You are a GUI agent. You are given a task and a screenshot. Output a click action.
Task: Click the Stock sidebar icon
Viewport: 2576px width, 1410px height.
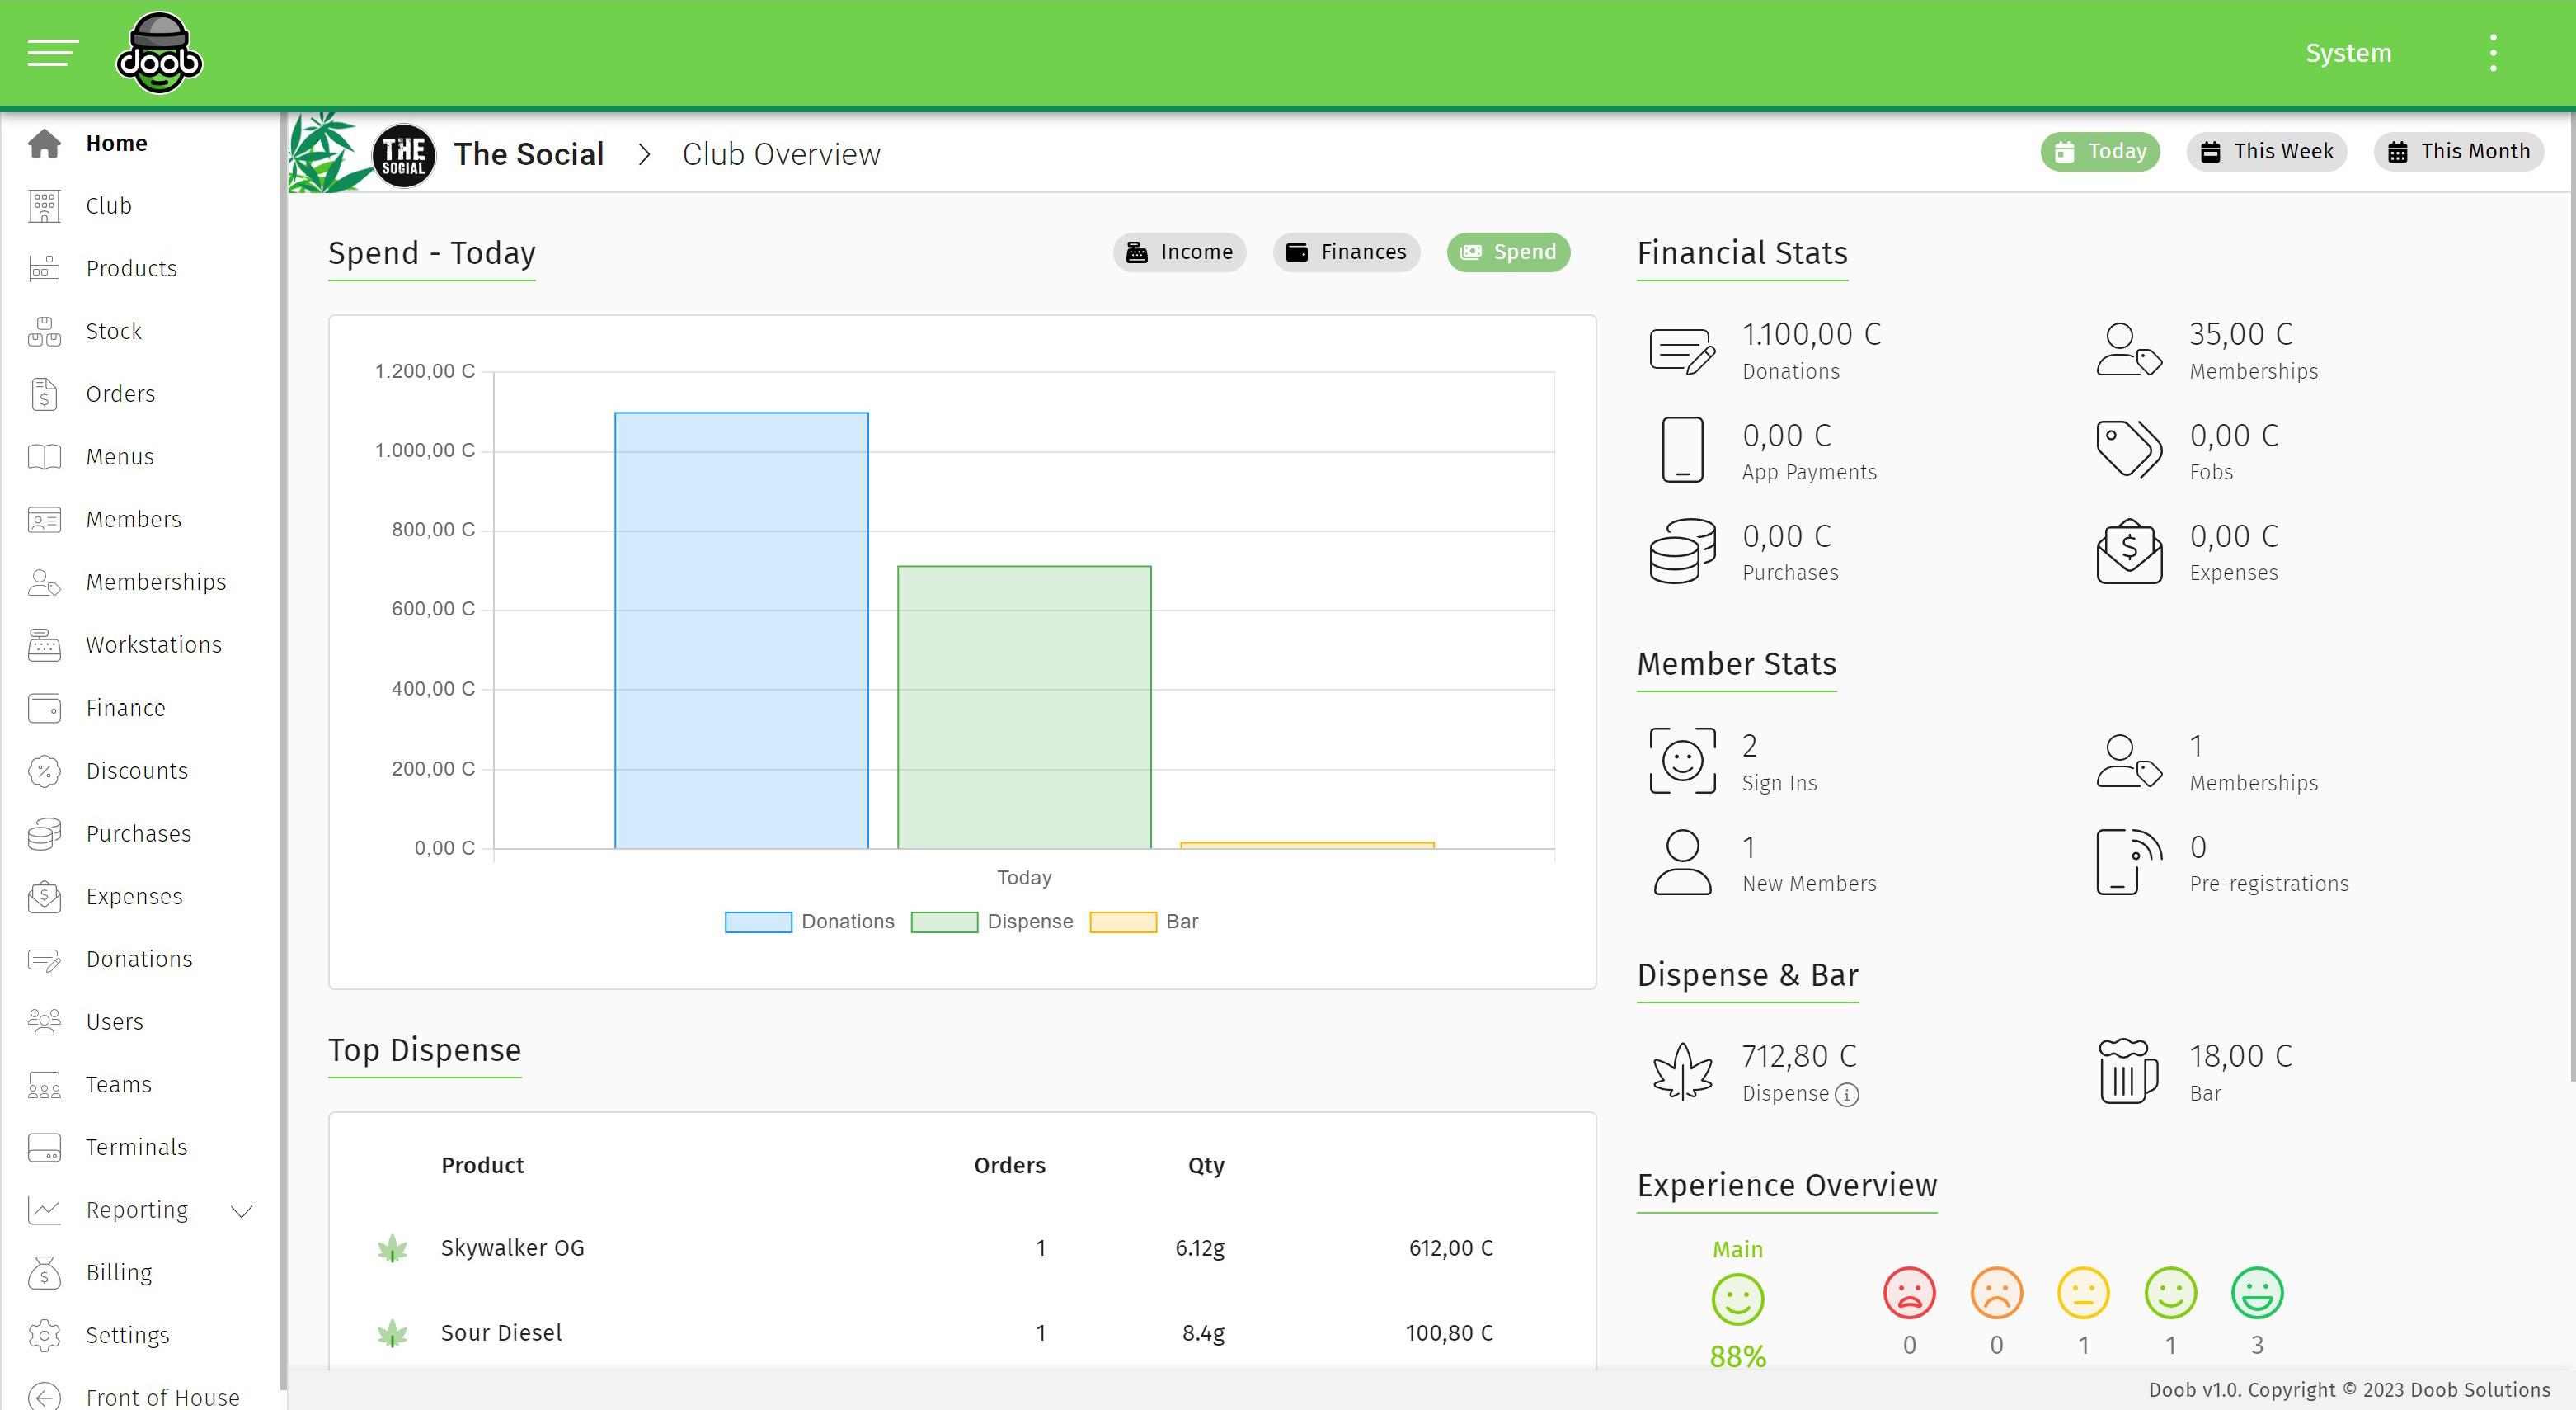click(44, 331)
